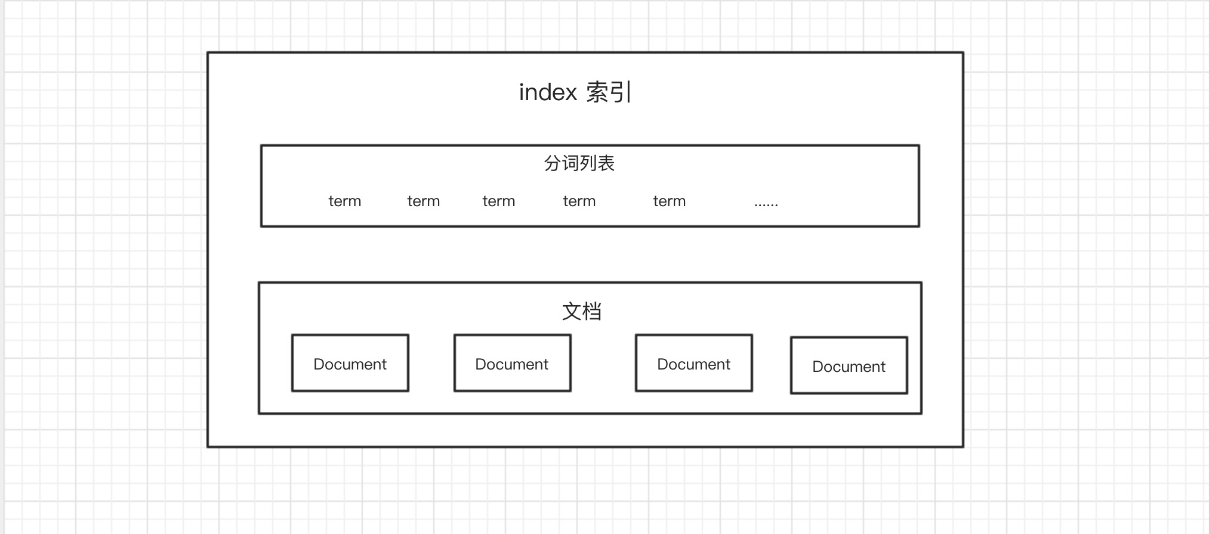Click the top border of index outer rectangle
Screen dimensions: 1209x534
pyautogui.click(x=585, y=53)
